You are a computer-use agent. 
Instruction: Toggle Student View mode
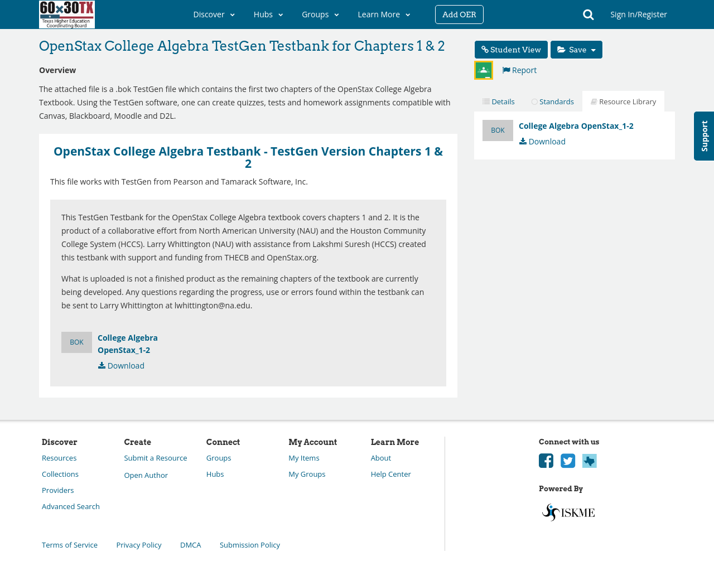(511, 49)
